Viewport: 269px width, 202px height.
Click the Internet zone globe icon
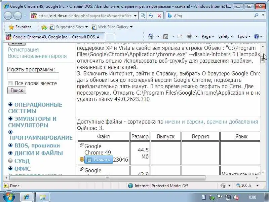pos(130,186)
